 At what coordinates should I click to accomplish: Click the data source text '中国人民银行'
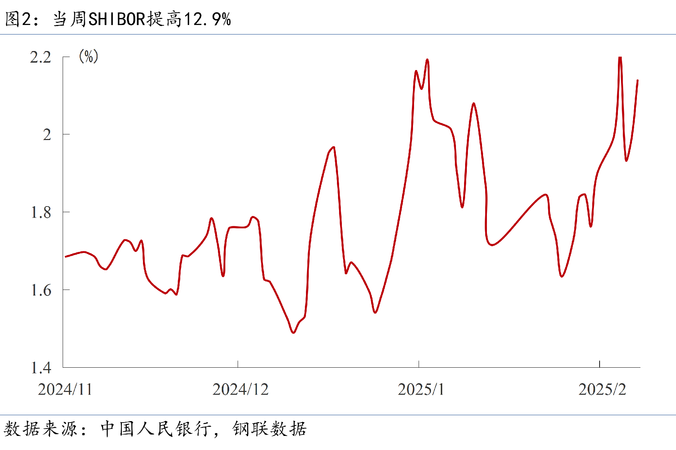pyautogui.click(x=156, y=429)
